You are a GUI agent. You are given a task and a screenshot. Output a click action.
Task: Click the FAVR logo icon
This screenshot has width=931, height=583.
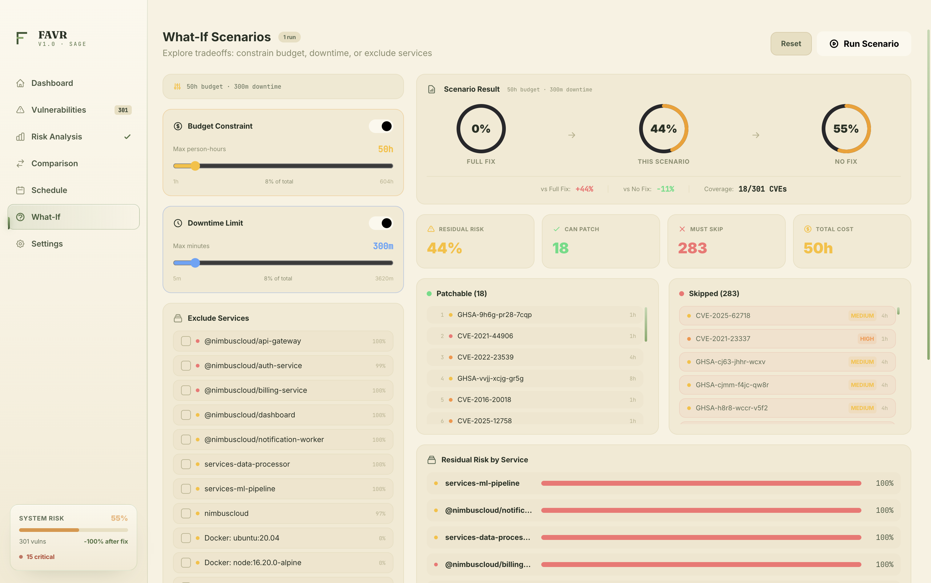point(22,38)
